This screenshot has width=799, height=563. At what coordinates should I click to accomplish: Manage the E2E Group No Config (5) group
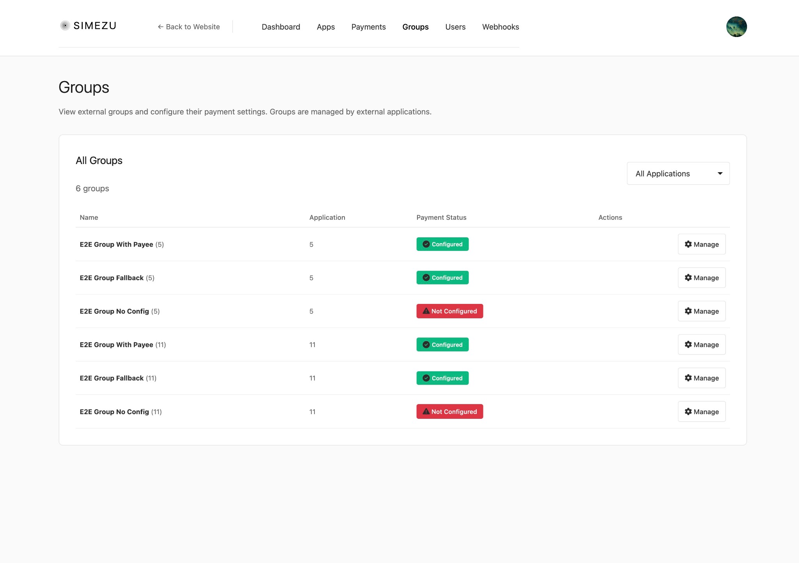click(701, 311)
